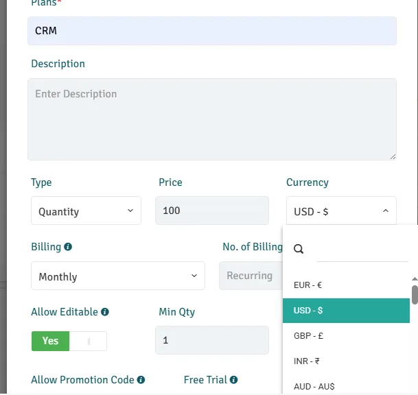Screen dimensions: 418x395
Task: Toggle the Allow Editable Yes switch
Action: tap(69, 341)
